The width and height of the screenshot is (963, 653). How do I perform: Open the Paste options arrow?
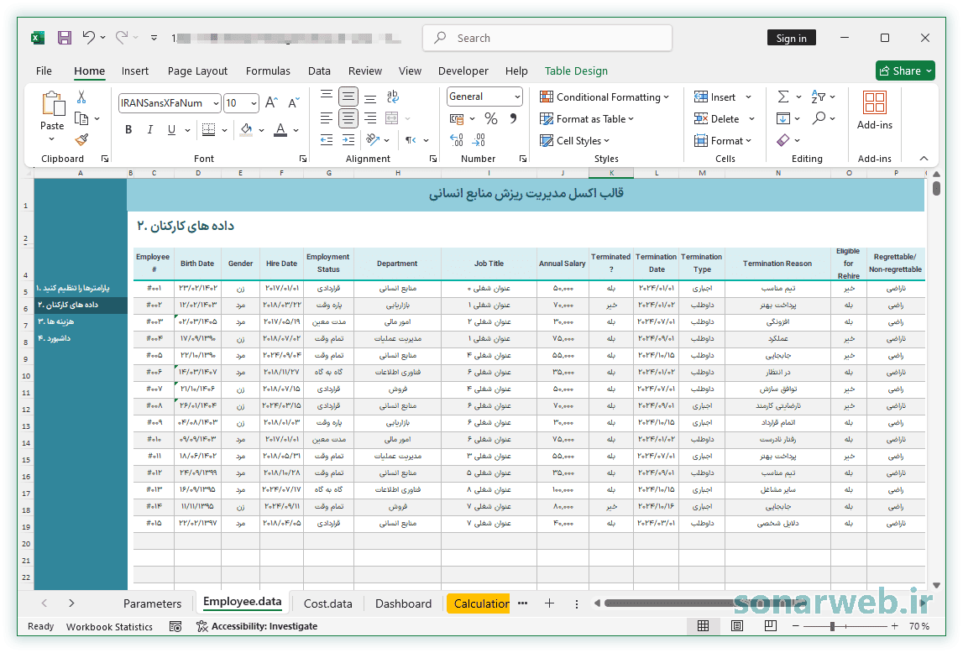click(51, 139)
